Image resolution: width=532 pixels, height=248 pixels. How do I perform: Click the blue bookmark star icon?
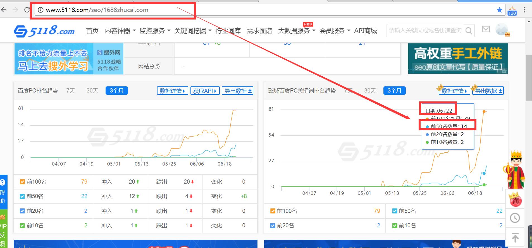point(500,10)
